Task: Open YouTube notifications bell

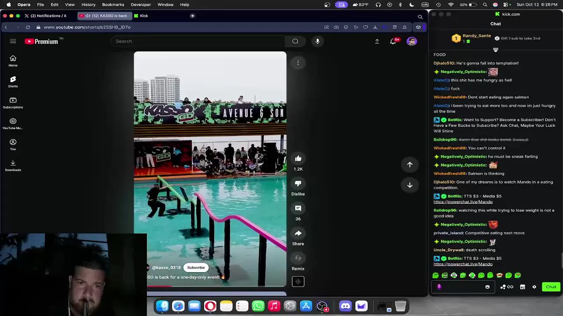Action: coord(393,41)
